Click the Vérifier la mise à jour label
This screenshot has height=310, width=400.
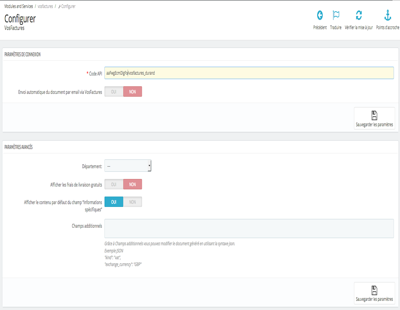click(359, 28)
